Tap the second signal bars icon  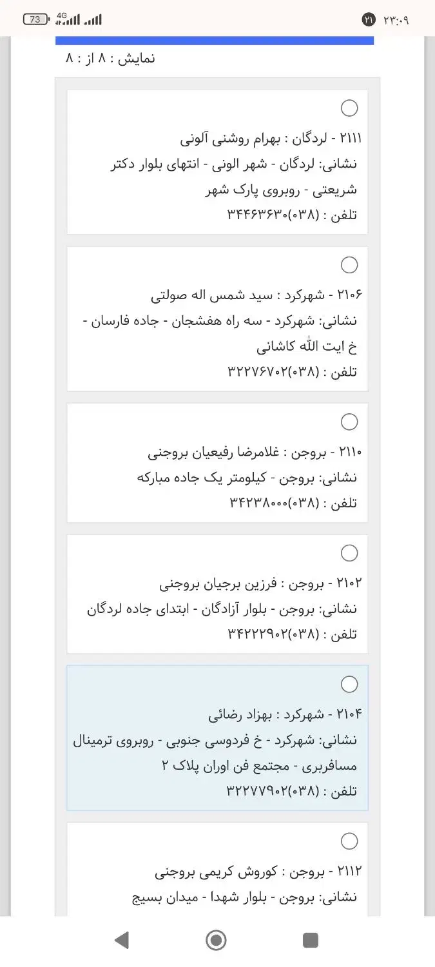(93, 21)
